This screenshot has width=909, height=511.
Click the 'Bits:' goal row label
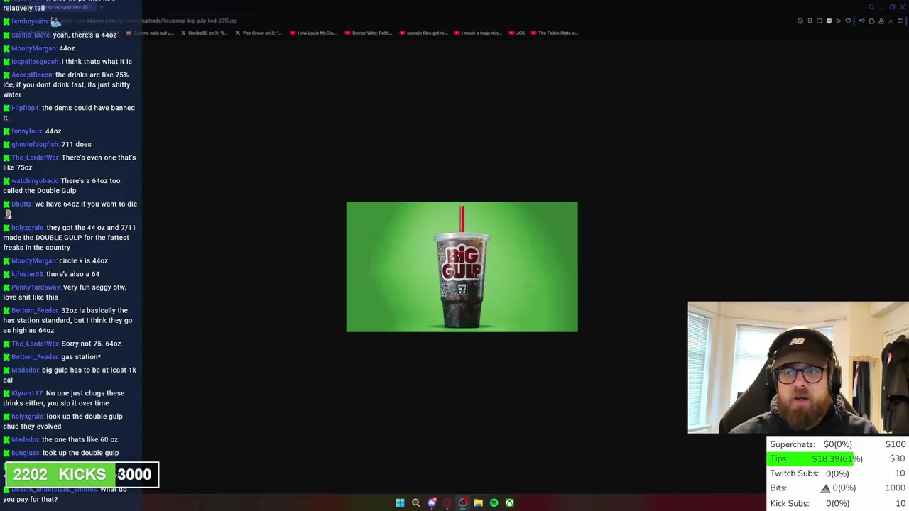(x=778, y=488)
